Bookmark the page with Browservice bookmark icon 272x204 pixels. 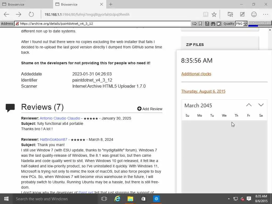point(200,24)
